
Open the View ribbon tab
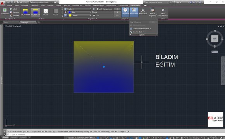[x=43, y=5]
